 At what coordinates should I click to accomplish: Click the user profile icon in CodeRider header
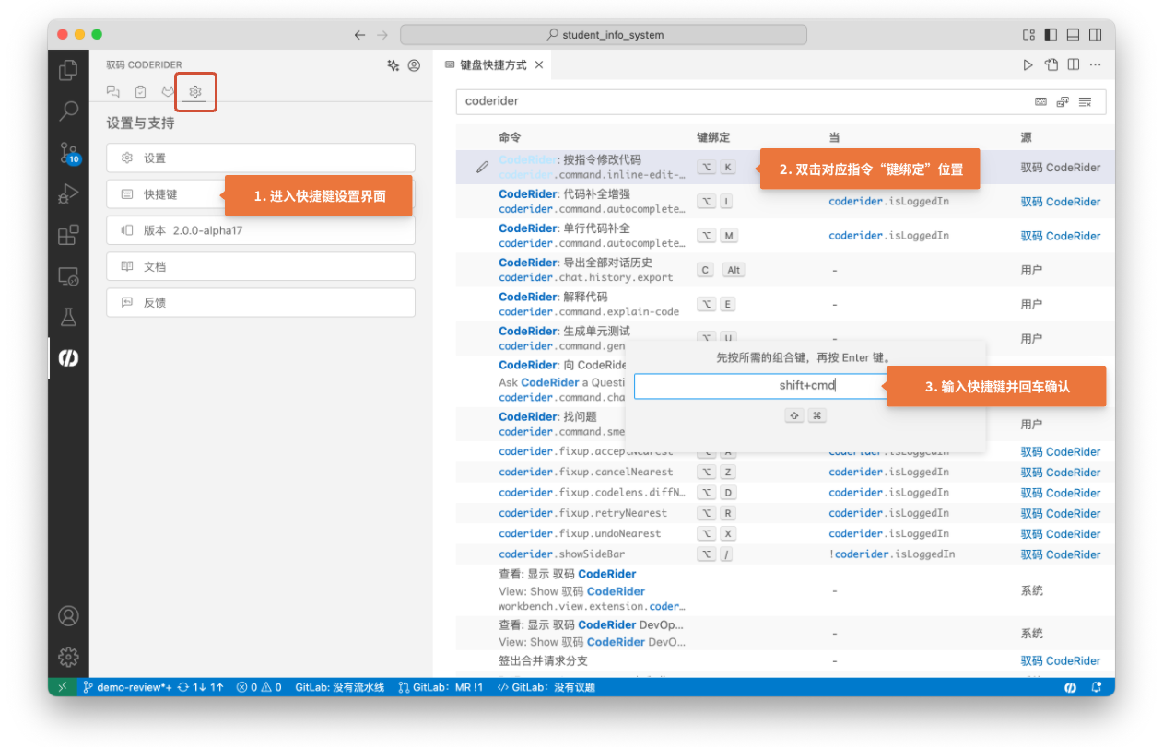414,65
